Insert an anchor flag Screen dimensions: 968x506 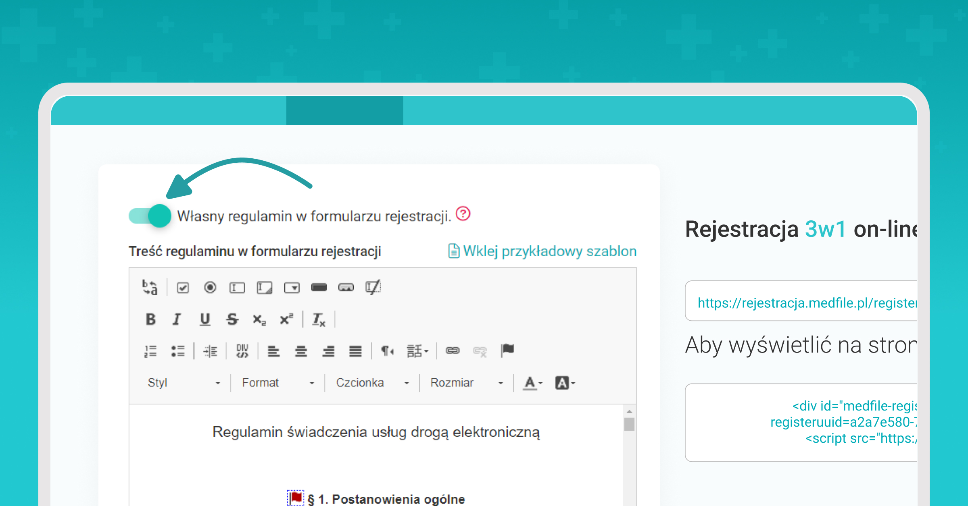507,350
